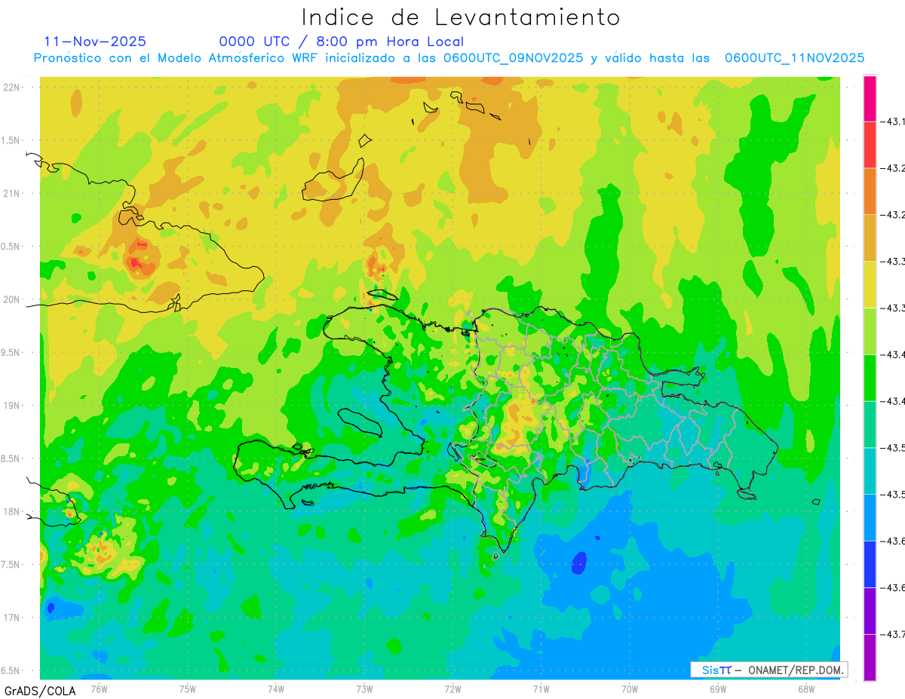Click the "20N" latitude label
905x699 pixels.
click(x=13, y=299)
